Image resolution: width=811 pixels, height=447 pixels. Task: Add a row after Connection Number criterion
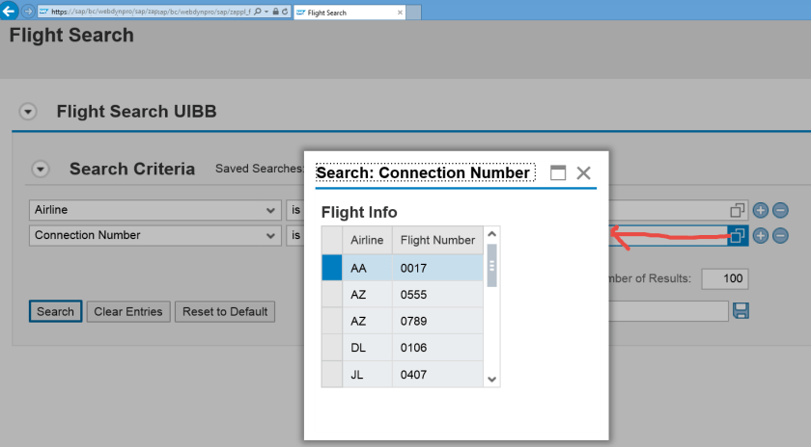click(x=761, y=235)
